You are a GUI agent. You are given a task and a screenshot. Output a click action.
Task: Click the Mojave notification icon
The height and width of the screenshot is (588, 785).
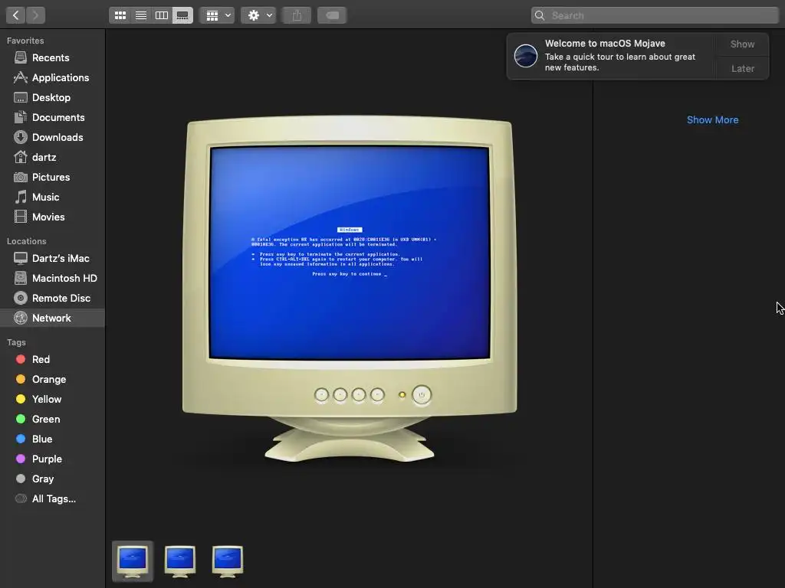click(526, 55)
